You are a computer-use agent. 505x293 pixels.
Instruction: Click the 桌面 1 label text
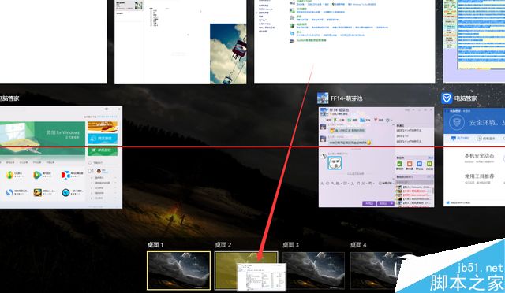click(155, 245)
